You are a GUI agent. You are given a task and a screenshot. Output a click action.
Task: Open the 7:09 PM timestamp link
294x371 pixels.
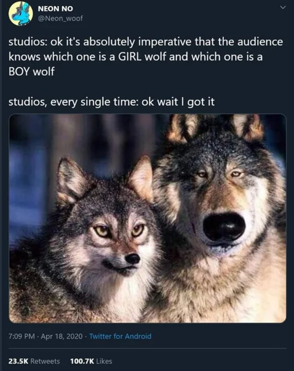22,336
